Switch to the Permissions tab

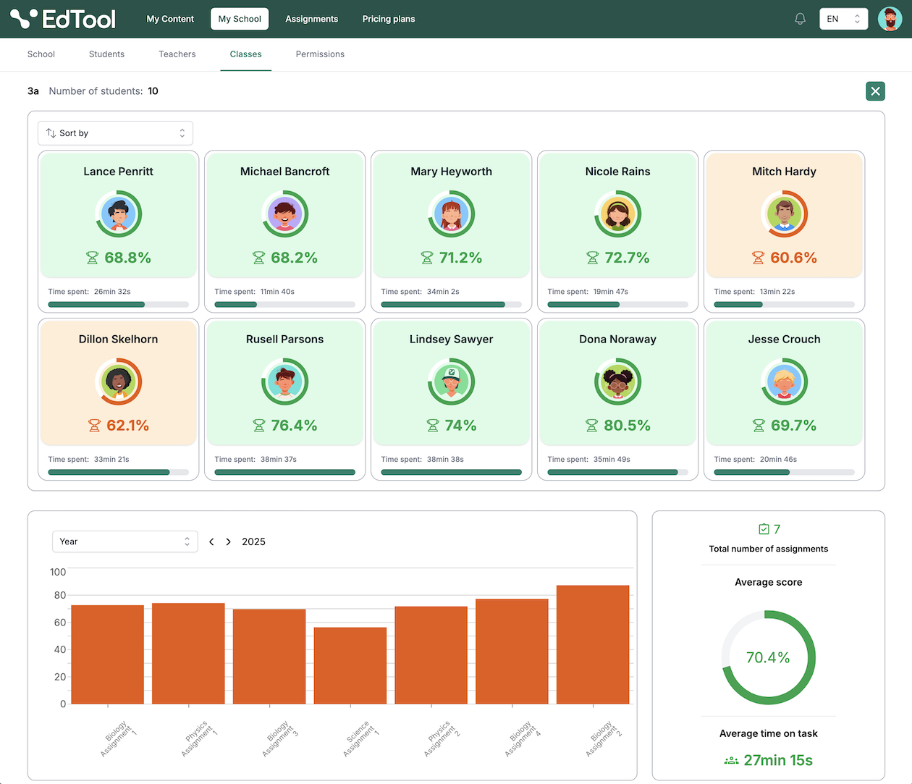coord(320,54)
